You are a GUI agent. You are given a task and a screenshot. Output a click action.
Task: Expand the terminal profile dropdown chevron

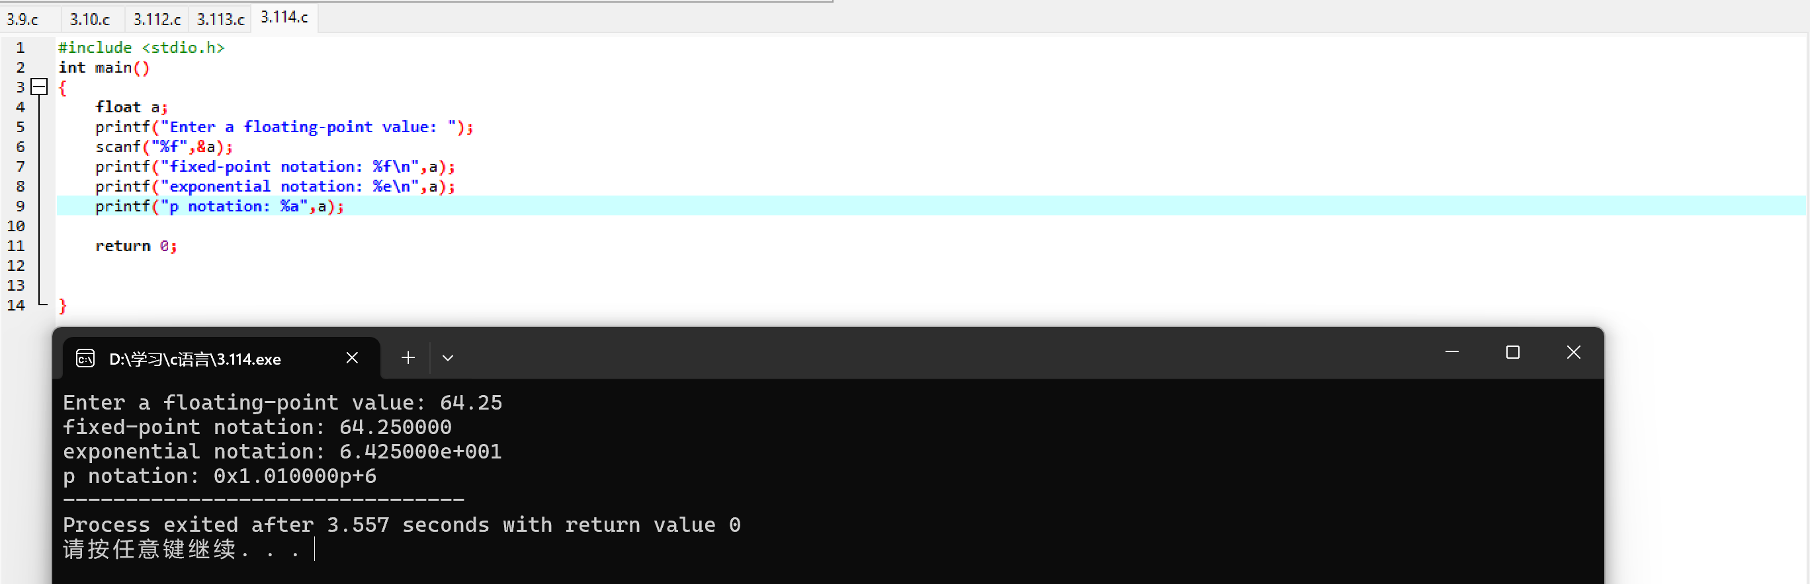448,358
